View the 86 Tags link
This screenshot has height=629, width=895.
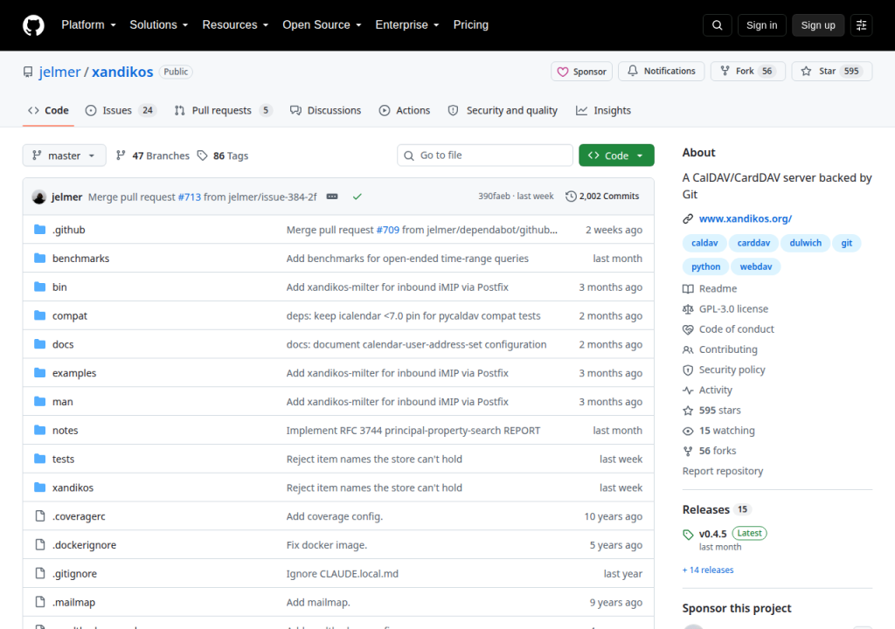(x=223, y=156)
